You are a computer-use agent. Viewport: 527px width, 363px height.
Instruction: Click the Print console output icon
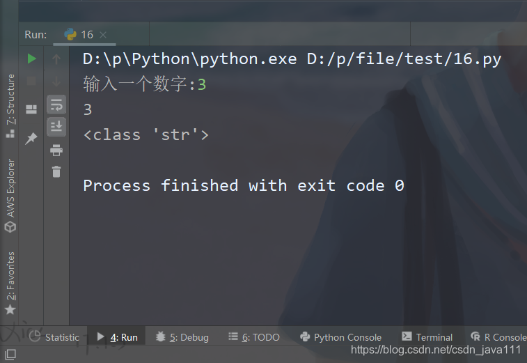click(56, 150)
